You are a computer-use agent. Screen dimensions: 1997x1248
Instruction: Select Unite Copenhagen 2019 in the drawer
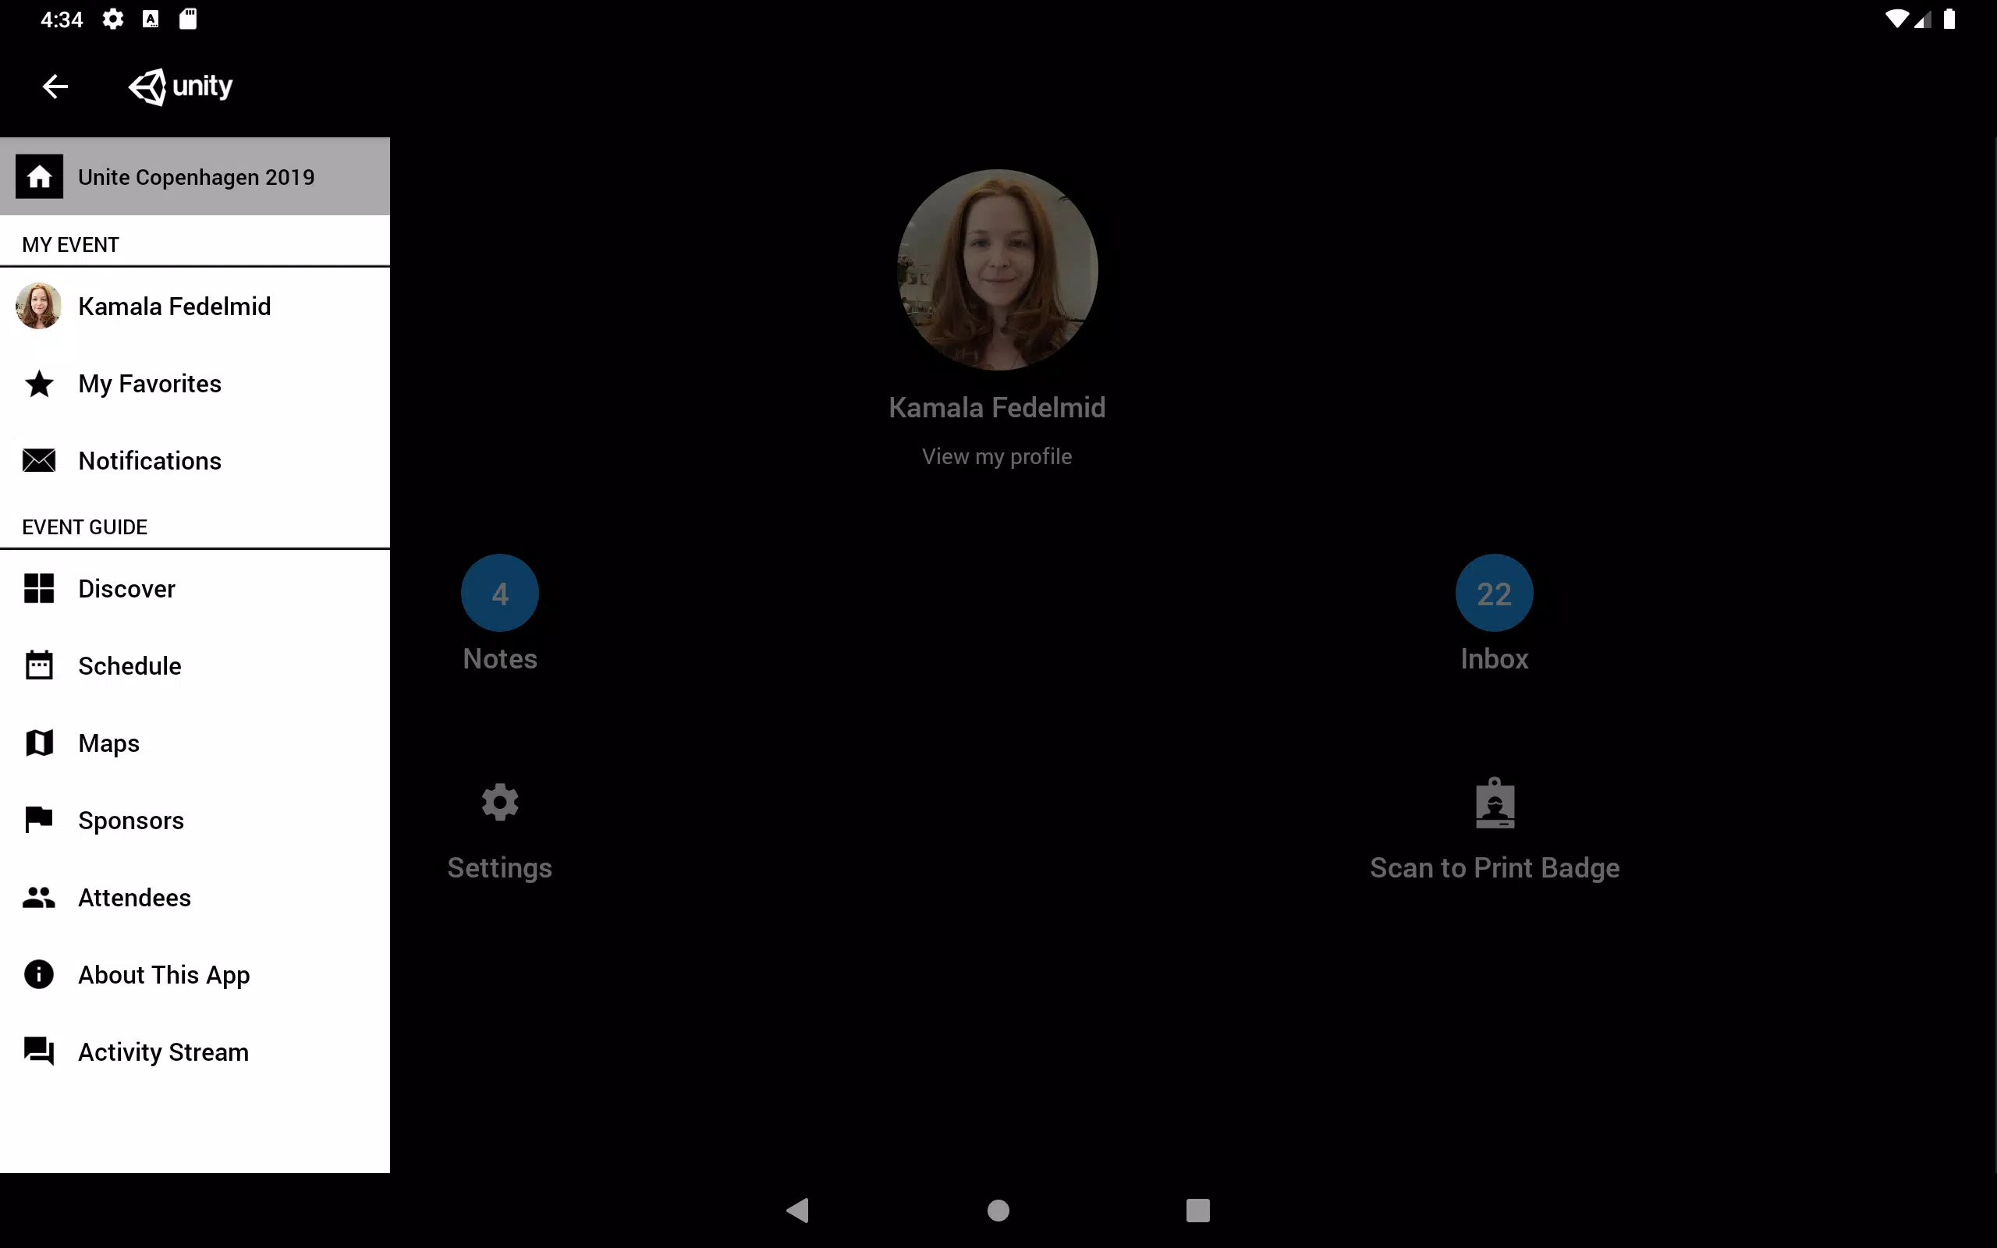[195, 176]
